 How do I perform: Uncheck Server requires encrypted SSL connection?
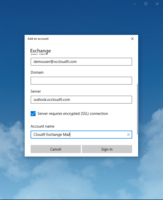click(33, 114)
